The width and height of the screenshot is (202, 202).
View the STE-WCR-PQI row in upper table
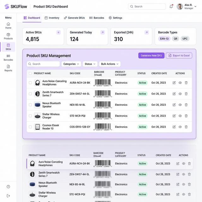pos(180,116)
